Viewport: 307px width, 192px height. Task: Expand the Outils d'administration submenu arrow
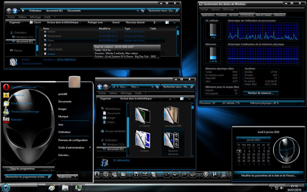pos(90,147)
